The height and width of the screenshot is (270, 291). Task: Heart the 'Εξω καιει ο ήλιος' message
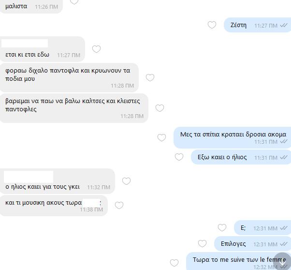tap(179, 157)
